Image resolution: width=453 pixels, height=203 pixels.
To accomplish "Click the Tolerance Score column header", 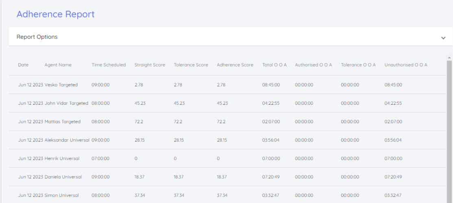I will point(191,65).
